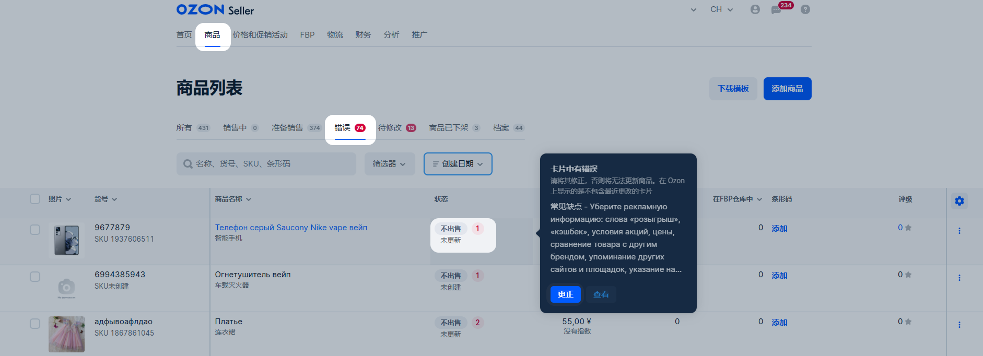Expand the 货号 column dropdown
Screen dimensions: 983x356
tap(114, 199)
